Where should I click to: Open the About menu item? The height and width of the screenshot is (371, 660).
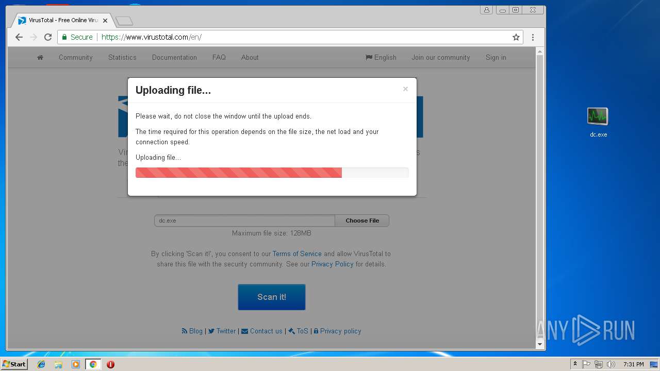tap(250, 57)
